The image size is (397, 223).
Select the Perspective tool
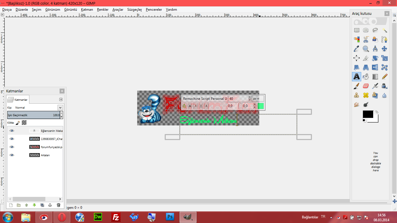[x=366, y=67]
